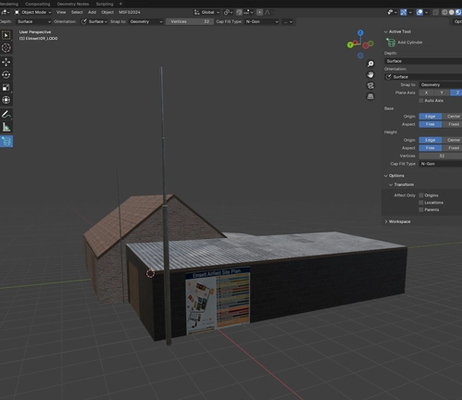Click the negative X axis gizmo ball
The image size is (462, 400).
tap(366, 45)
